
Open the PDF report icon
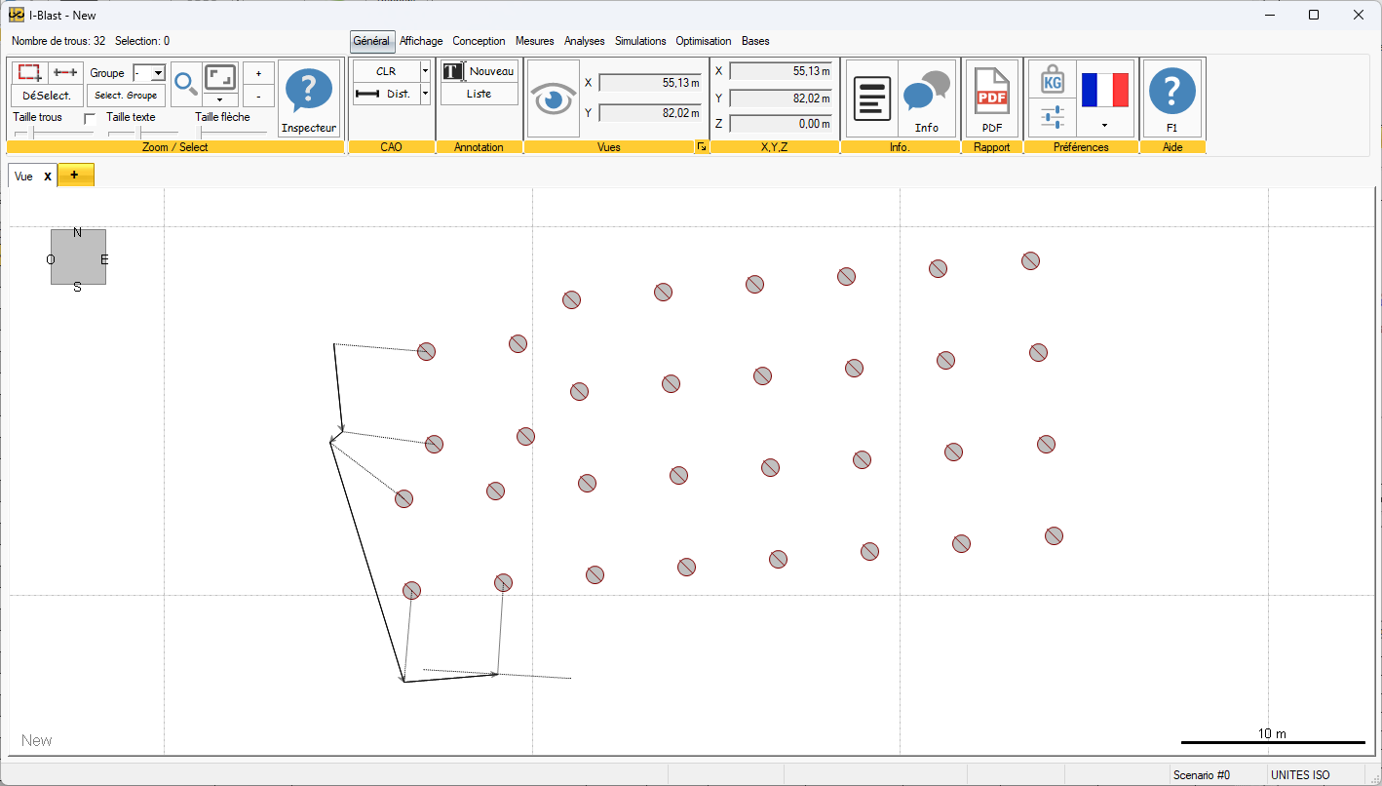pos(992,98)
